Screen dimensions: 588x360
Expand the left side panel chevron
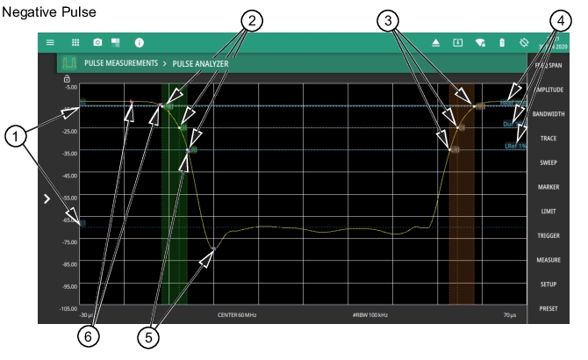click(47, 198)
